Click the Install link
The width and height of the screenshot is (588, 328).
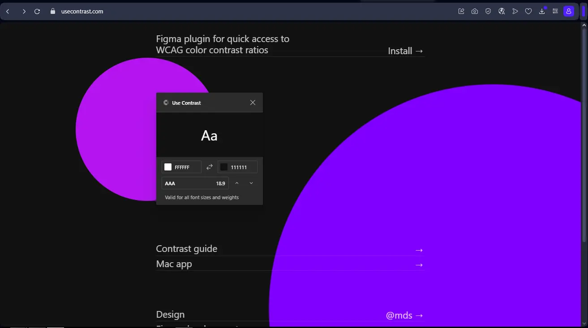[405, 51]
